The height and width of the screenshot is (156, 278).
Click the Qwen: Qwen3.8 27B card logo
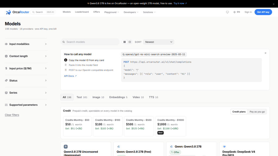(171, 147)
